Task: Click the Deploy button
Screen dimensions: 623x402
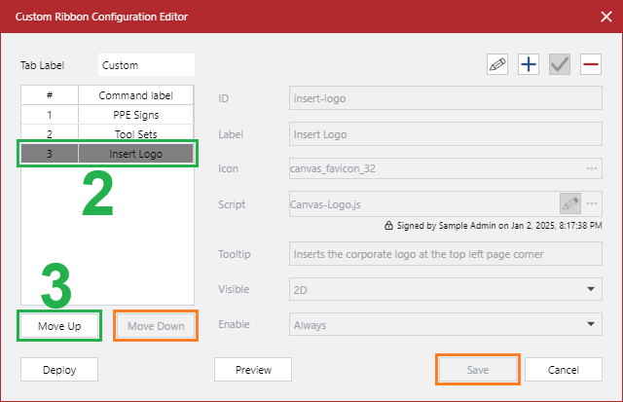Action: click(x=58, y=370)
